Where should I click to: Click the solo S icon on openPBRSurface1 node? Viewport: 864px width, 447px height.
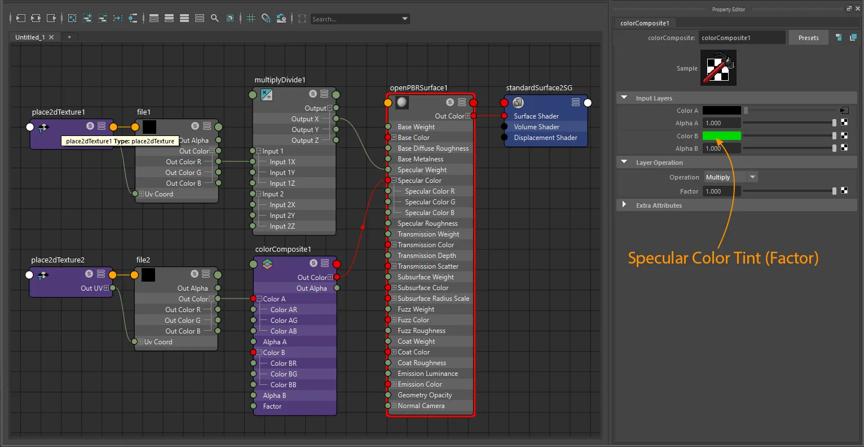[450, 102]
